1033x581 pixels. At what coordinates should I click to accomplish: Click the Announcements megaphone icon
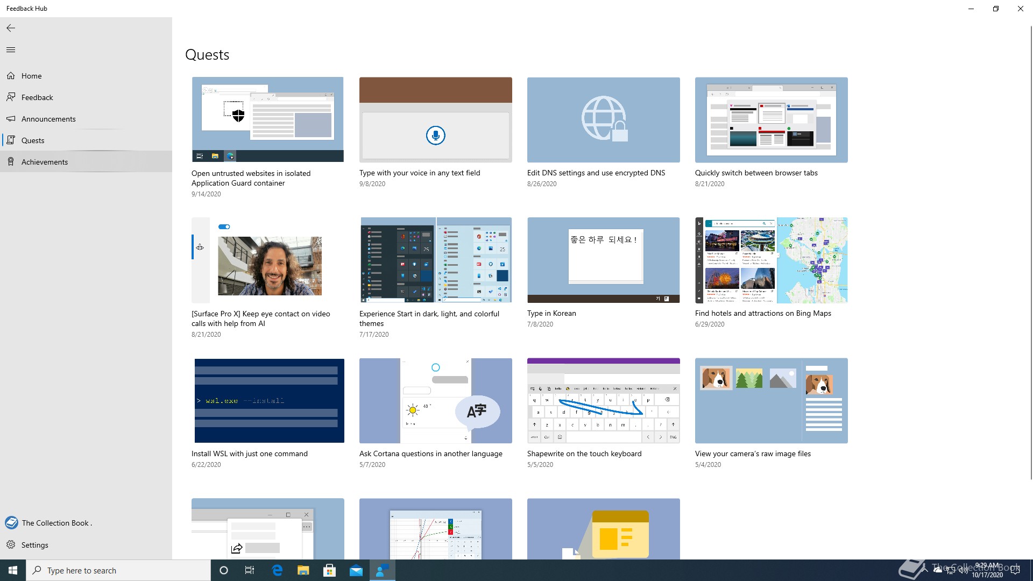11,118
